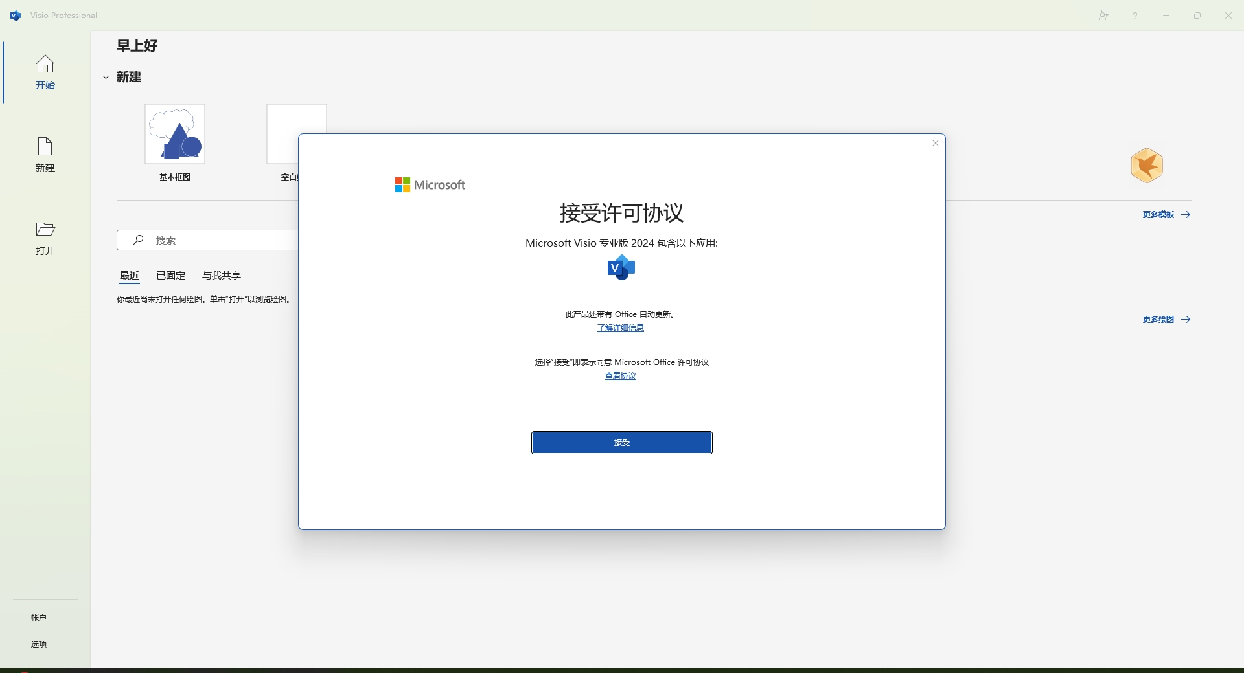Viewport: 1244px width, 673px height.
Task: Click the feedback icon in title bar
Action: [1104, 16]
